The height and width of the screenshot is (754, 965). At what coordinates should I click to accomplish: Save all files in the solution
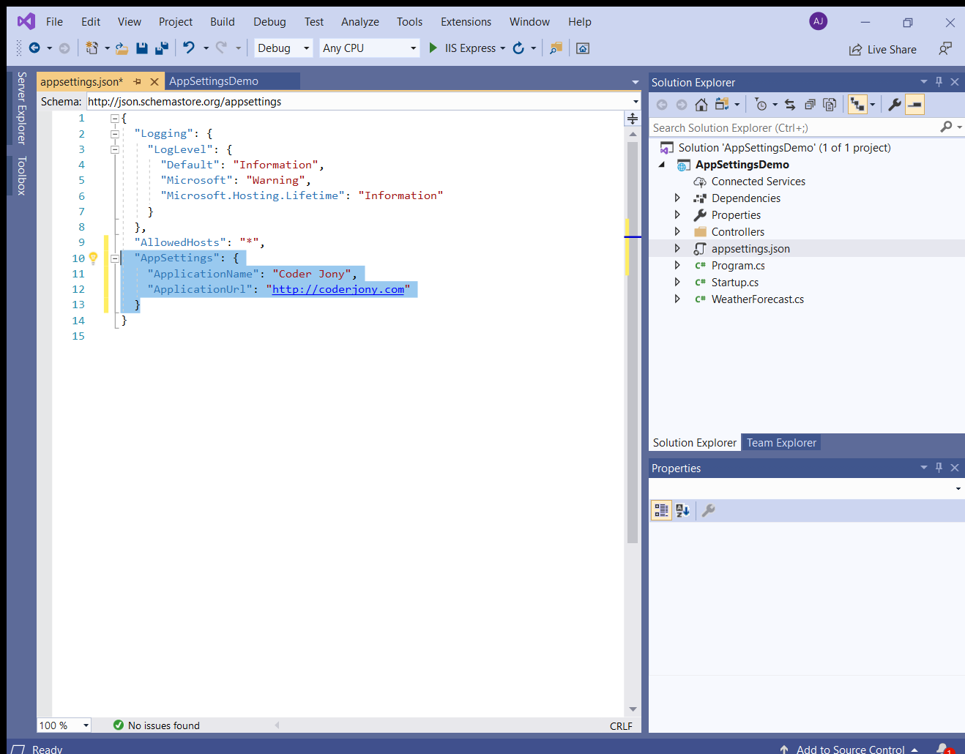(x=160, y=48)
